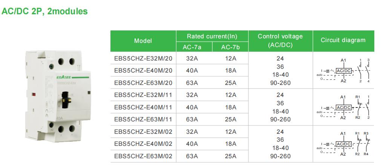Click the black manual switch lever
The width and height of the screenshot is (386, 168).
(x=66, y=100)
